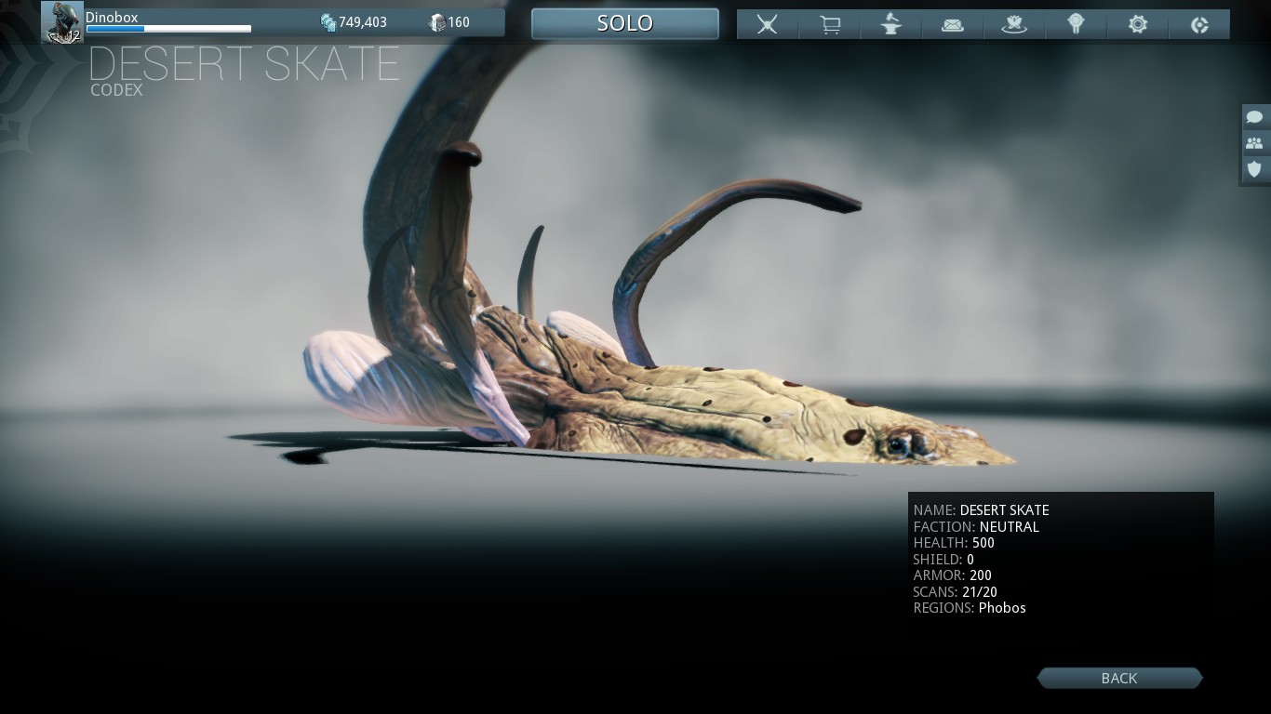Viewport: 1271px width, 714px height.
Task: Click the DESERT SKATE title heading
Action: tap(244, 63)
